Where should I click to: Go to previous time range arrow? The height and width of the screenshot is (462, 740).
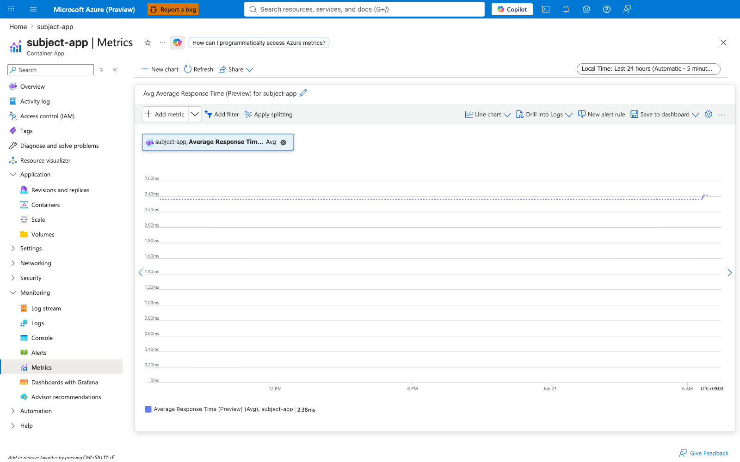(141, 273)
